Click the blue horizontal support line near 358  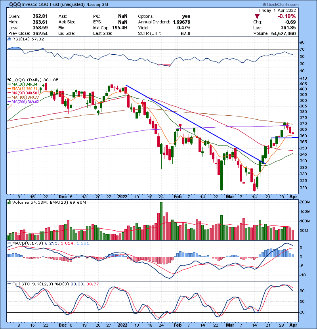(x=285, y=138)
